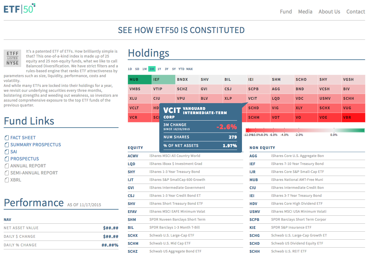Click the ETFF Listed NYSE badge

click(13, 58)
